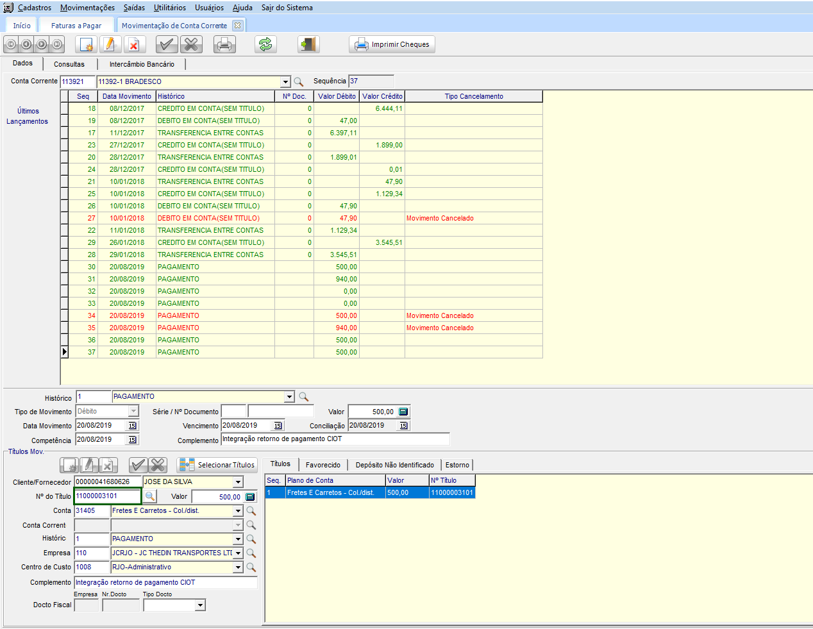Click the new record icon in top toolbar
Image resolution: width=813 pixels, height=629 pixels.
pos(85,44)
